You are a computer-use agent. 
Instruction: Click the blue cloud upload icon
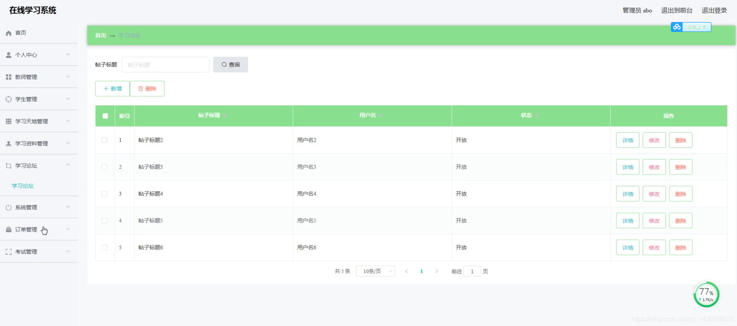click(677, 27)
